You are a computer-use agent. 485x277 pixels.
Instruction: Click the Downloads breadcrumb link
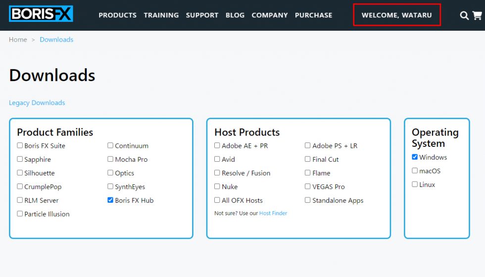(56, 40)
